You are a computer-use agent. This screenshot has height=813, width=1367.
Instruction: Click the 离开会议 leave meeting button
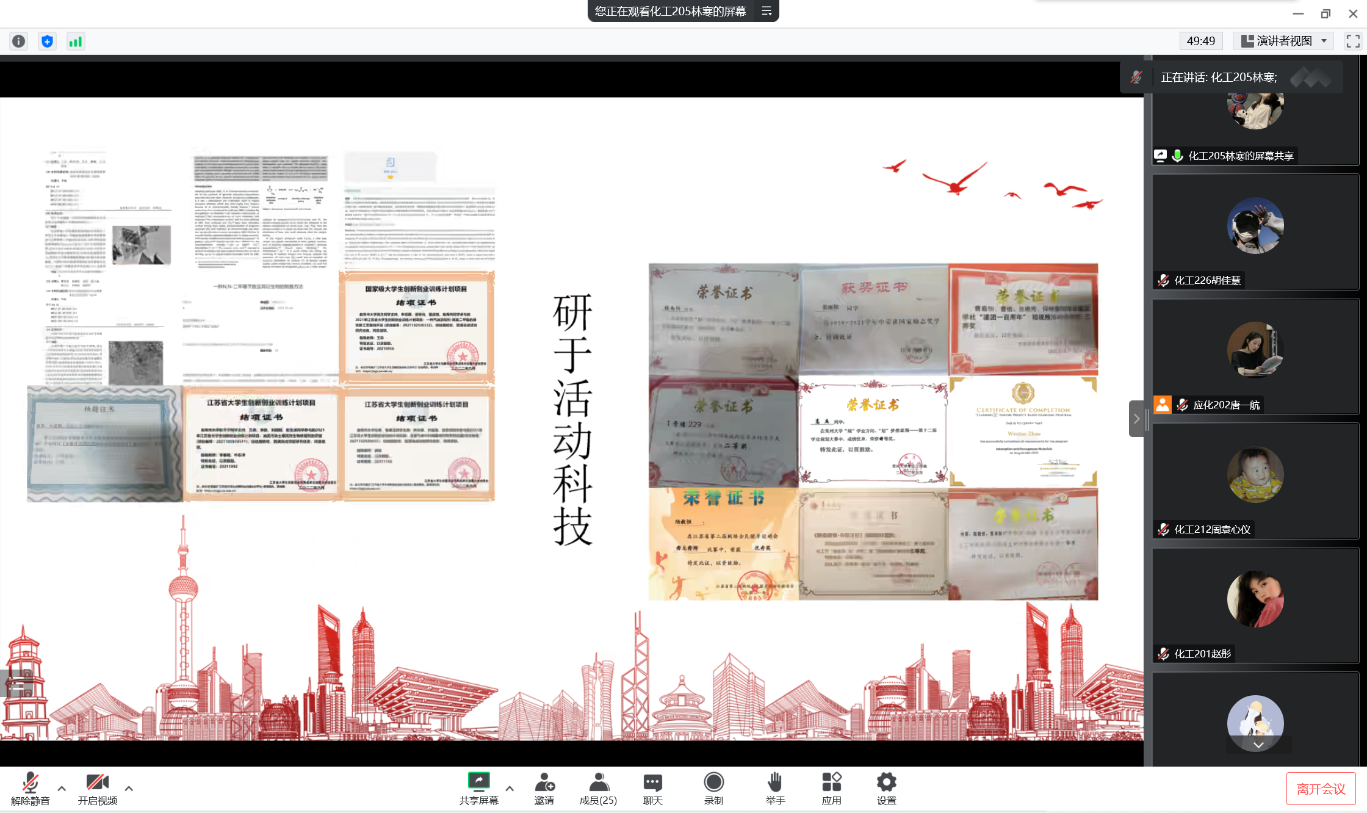pyautogui.click(x=1321, y=789)
